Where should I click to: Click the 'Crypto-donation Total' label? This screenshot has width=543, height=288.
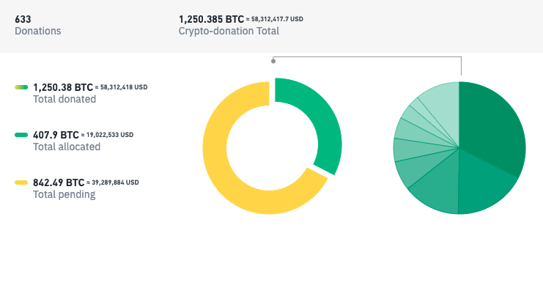[x=229, y=32]
